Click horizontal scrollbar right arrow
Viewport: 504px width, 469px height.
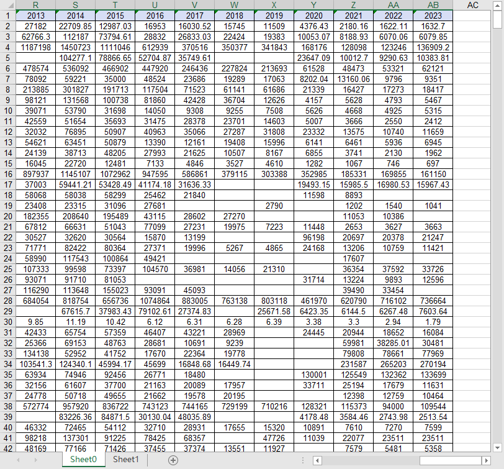[486, 461]
